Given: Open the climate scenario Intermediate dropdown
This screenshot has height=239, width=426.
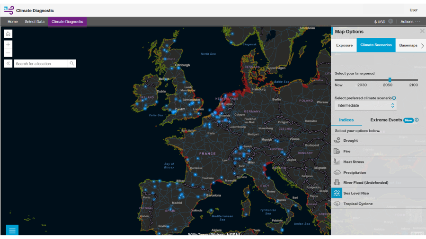Looking at the screenshot, I should (x=365, y=105).
